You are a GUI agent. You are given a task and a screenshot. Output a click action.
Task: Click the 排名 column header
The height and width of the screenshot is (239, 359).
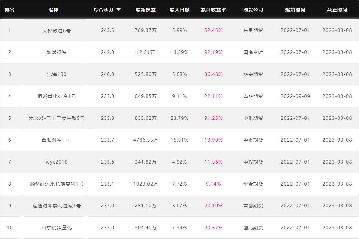pyautogui.click(x=10, y=10)
